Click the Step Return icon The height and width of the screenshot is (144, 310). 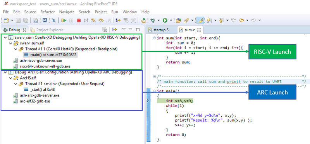[x=108, y=20]
